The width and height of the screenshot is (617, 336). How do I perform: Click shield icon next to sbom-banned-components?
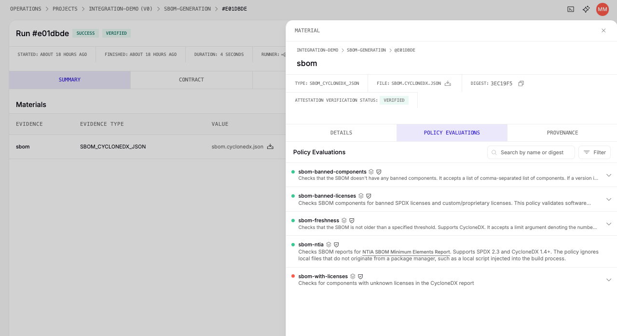[379, 172]
